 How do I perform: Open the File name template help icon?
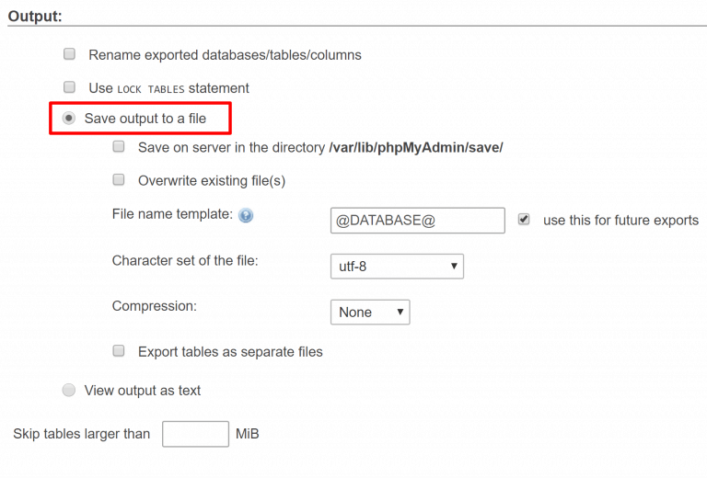pyautogui.click(x=246, y=215)
